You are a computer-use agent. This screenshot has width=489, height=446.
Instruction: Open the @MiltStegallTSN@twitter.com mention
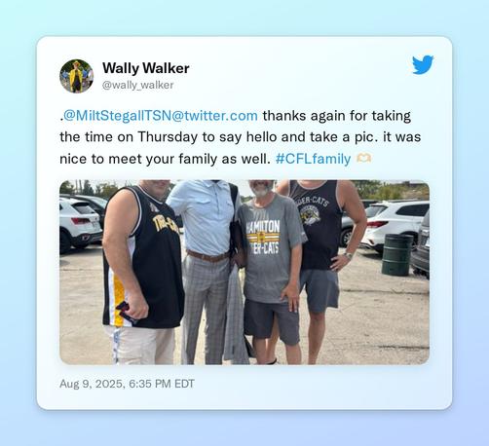[161, 116]
